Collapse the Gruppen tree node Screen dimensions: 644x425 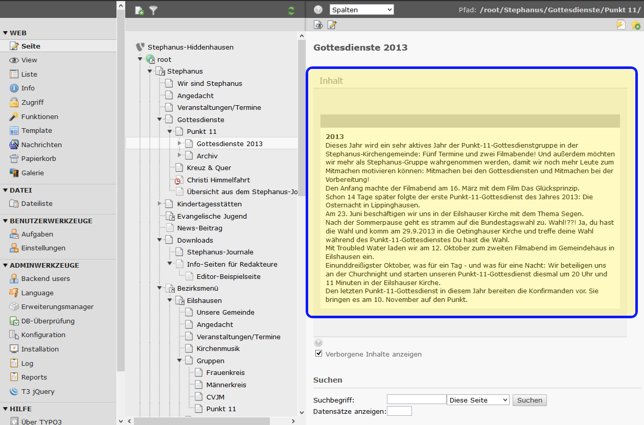(179, 361)
